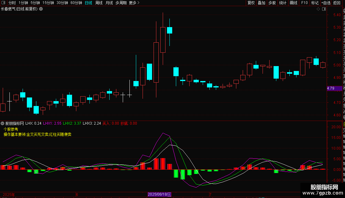Click the 4.79 current price tag
The image size is (345, 198).
tap(334, 88)
